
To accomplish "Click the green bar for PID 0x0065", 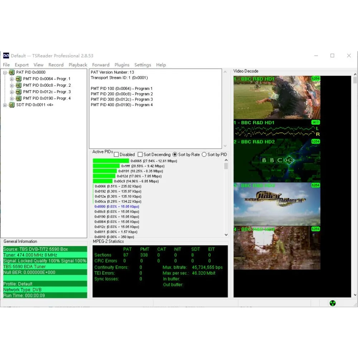I will point(111,161).
